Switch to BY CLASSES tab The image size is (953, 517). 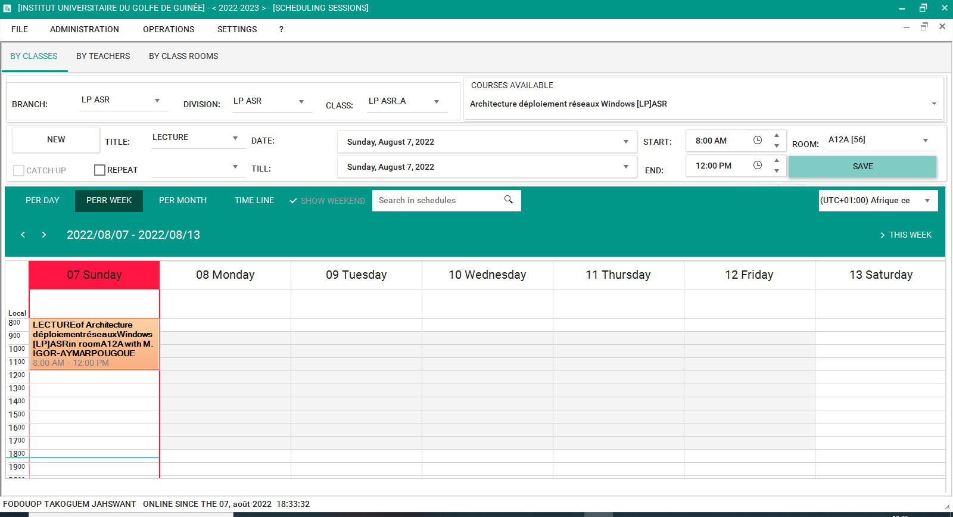(34, 56)
